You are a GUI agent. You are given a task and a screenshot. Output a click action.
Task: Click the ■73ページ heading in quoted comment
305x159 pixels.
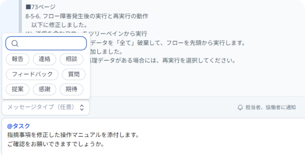click(40, 7)
